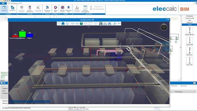Click the undo icon in quick access toolbar
The width and height of the screenshot is (197, 111).
(7, 1)
